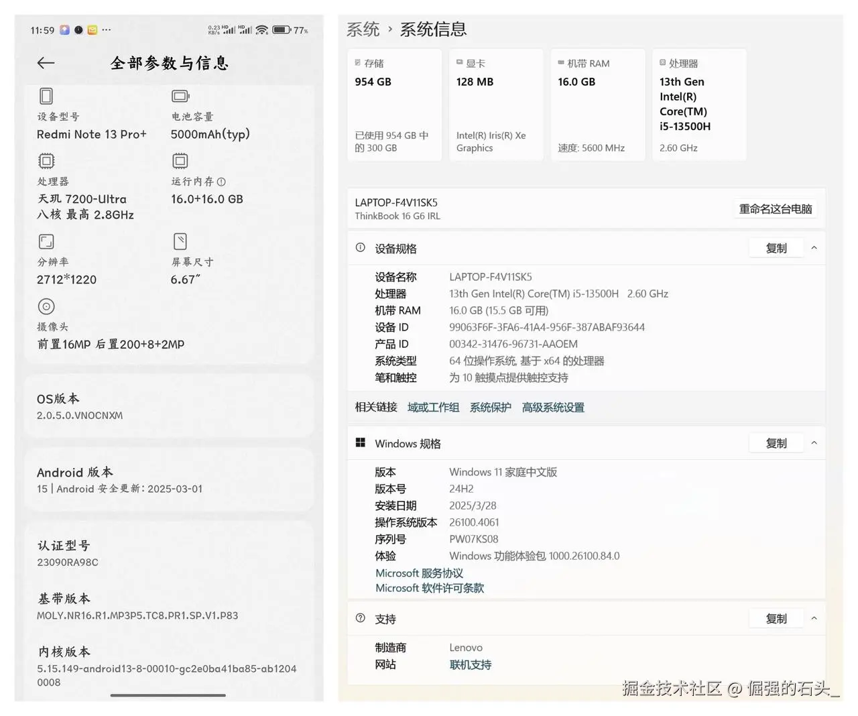Click the 存储 card icon
Image resolution: width=858 pixels, height=716 pixels.
[x=358, y=62]
